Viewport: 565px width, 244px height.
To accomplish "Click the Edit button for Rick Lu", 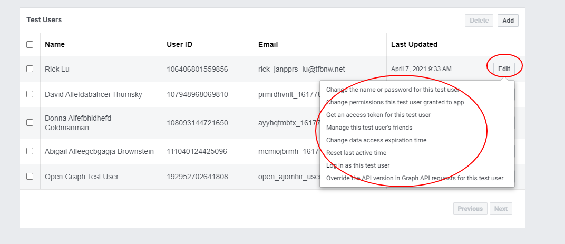I will click(x=504, y=69).
